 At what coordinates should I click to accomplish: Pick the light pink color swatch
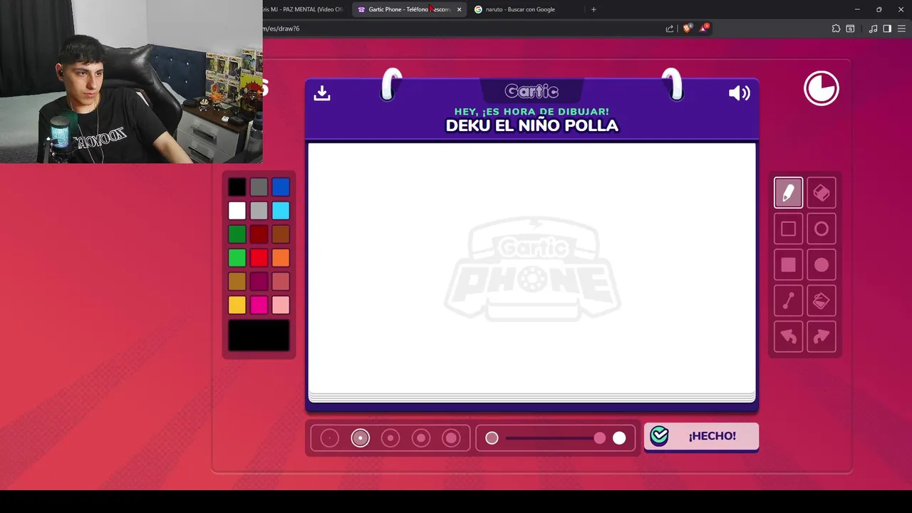(x=281, y=305)
